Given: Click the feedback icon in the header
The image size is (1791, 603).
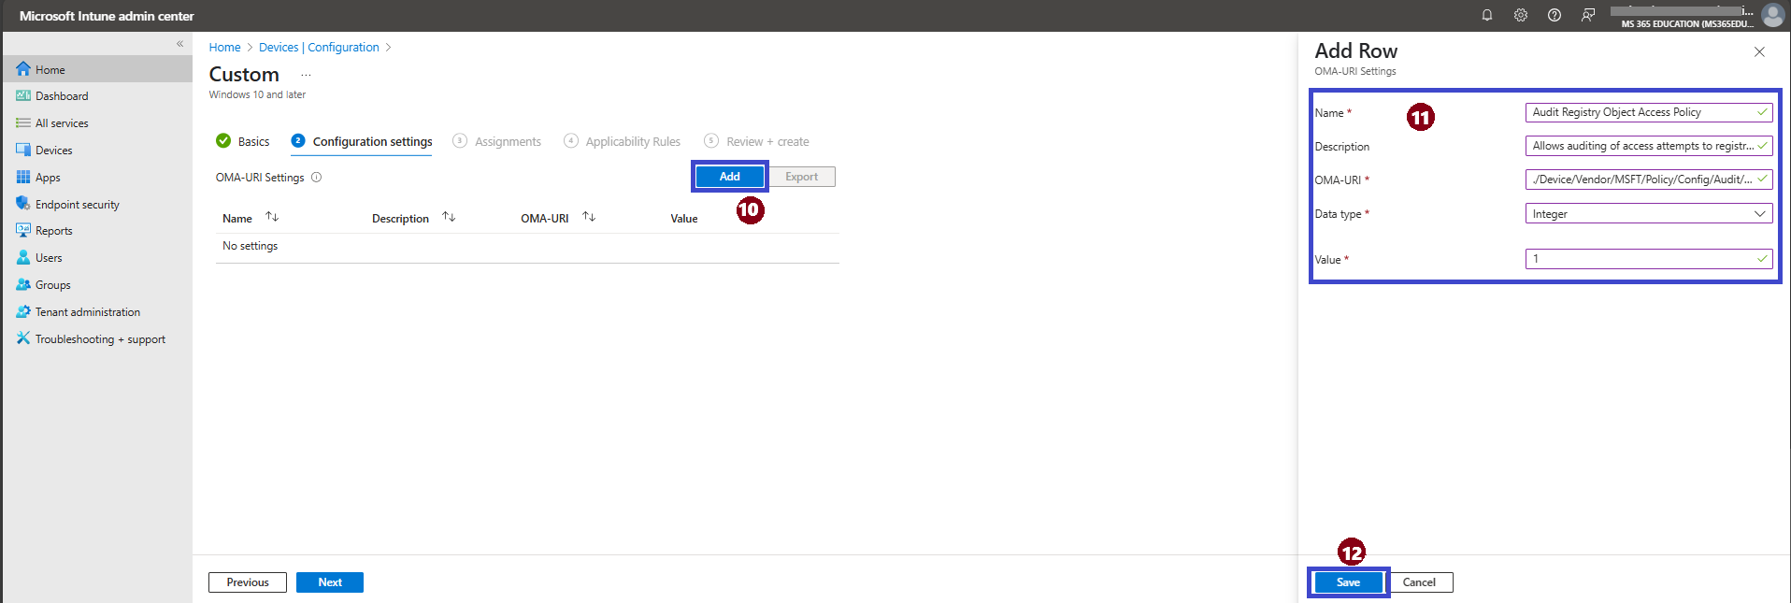Looking at the screenshot, I should (1588, 15).
